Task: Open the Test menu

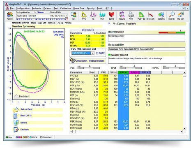Action: 55,8
